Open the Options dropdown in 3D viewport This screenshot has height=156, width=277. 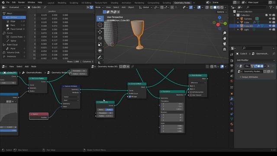tap(222, 12)
